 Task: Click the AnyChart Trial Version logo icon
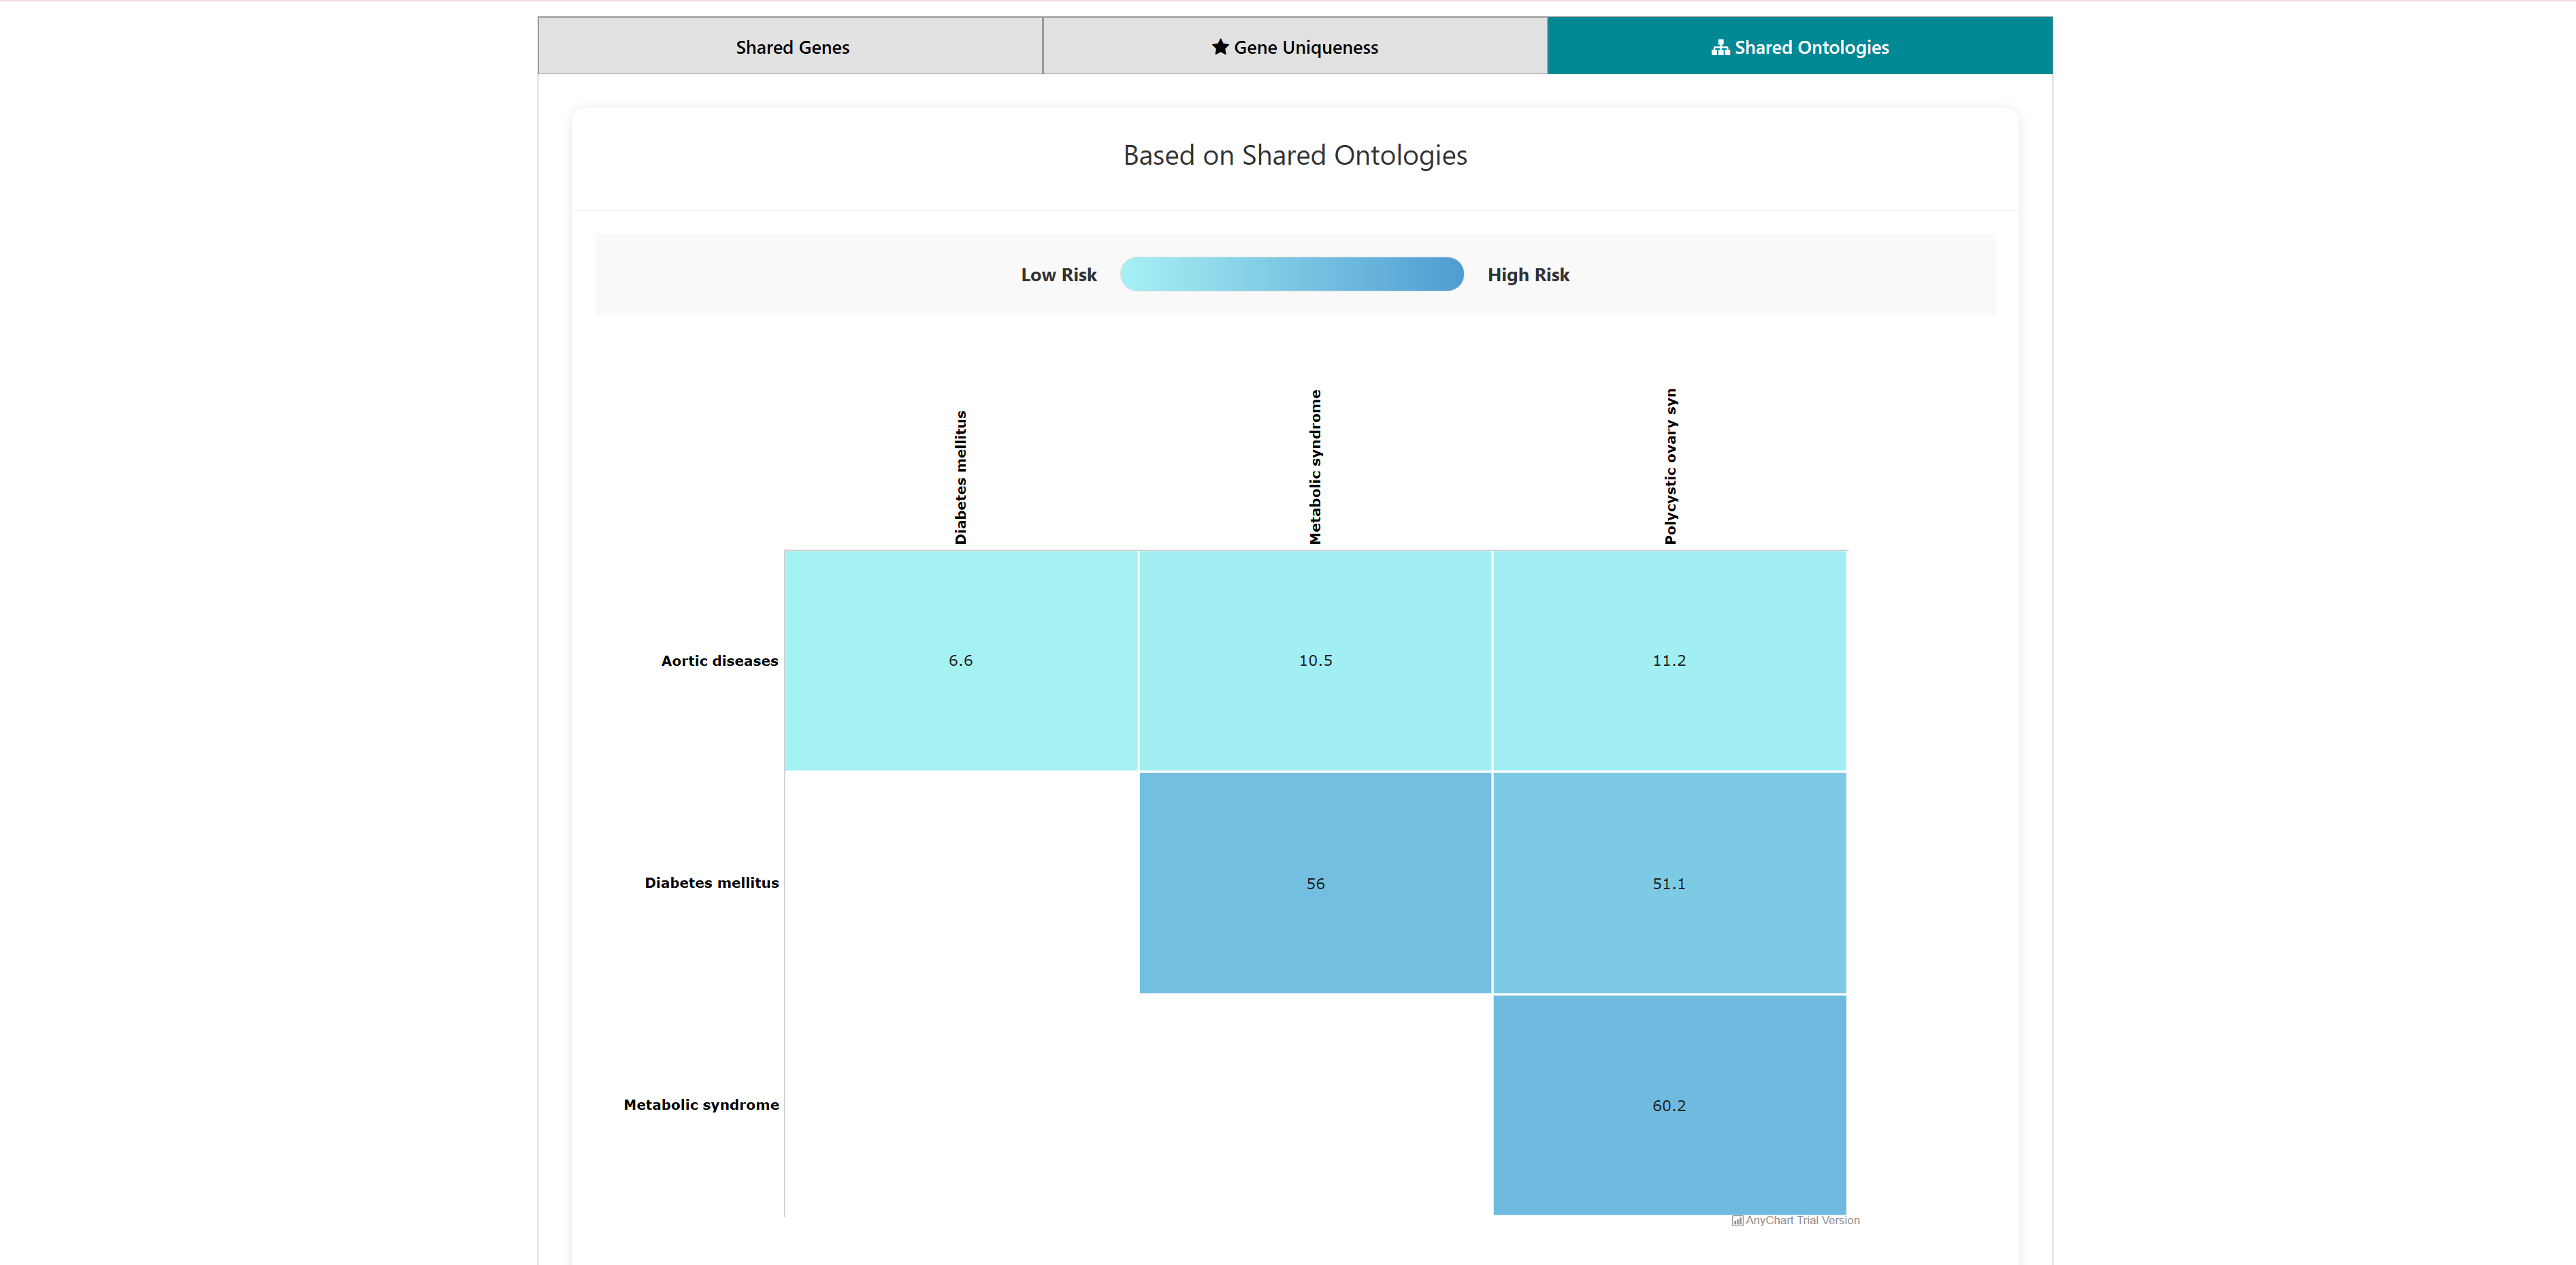tap(1737, 1220)
